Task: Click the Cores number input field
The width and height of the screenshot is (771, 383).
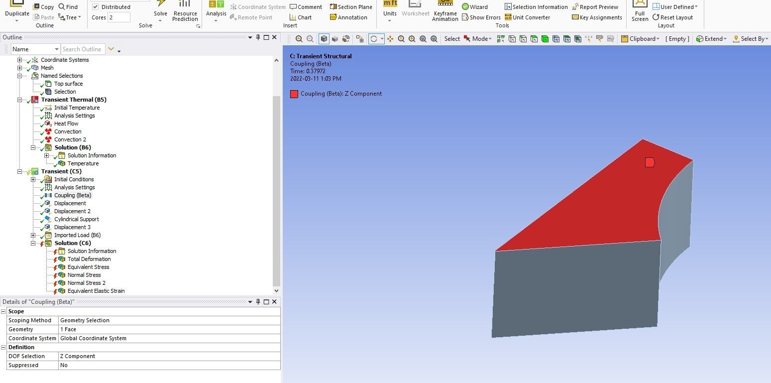Action: pos(118,17)
